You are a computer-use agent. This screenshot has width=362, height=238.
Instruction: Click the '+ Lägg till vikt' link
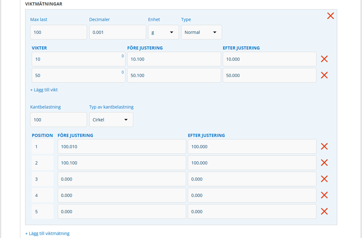pos(44,90)
